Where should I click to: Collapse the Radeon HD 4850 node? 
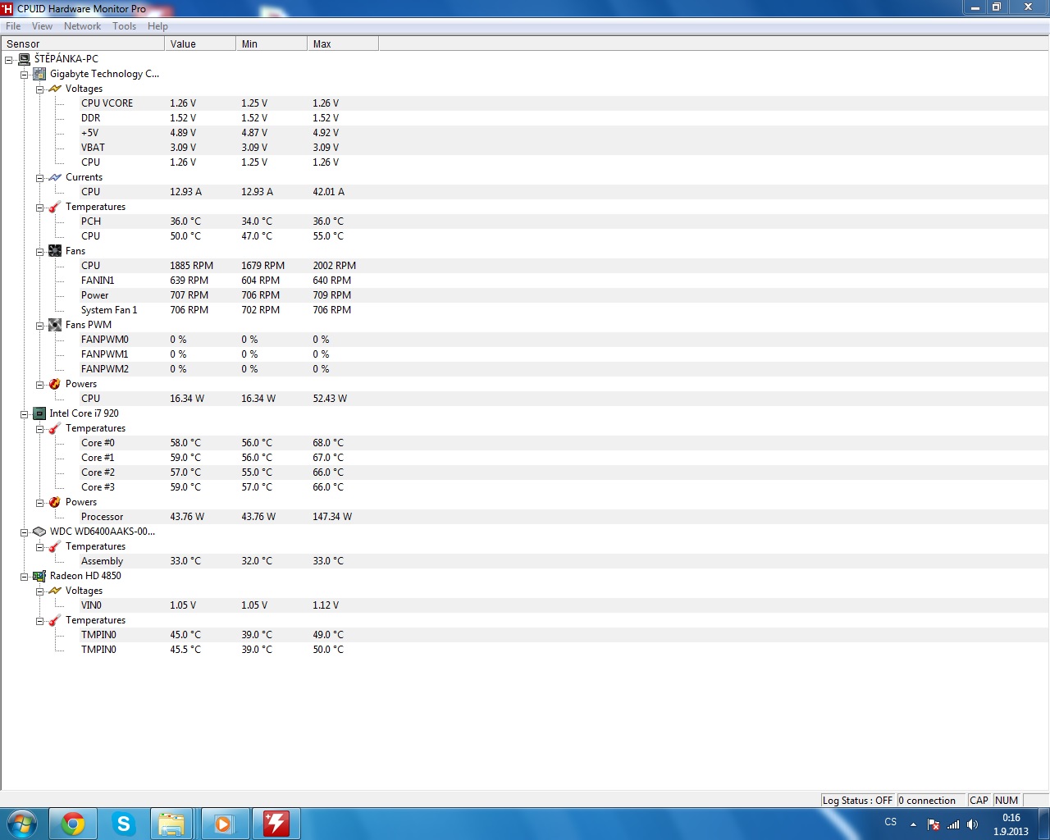[24, 577]
